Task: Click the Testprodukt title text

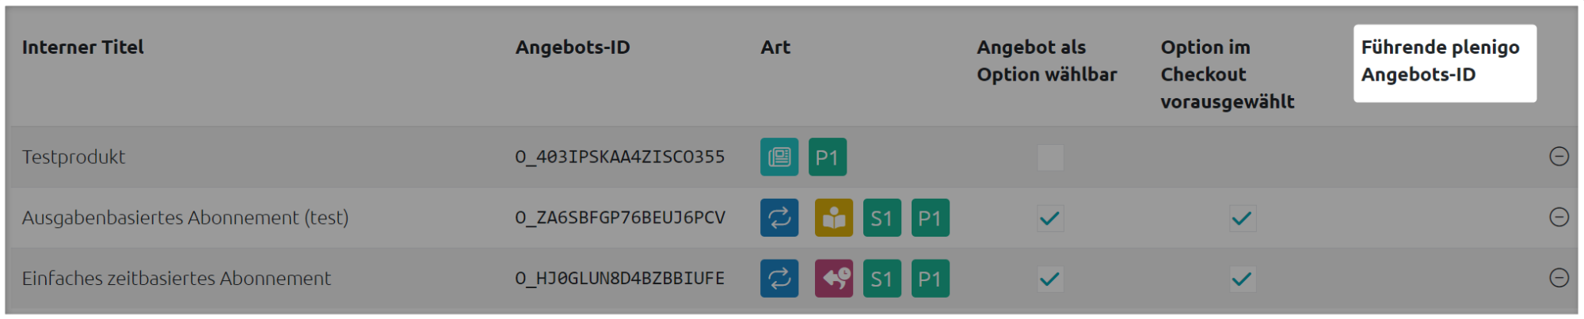Action: tap(74, 157)
